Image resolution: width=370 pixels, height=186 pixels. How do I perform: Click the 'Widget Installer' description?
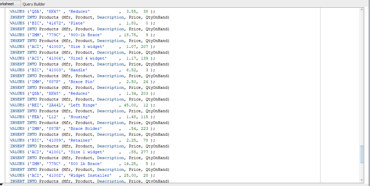point(90,176)
